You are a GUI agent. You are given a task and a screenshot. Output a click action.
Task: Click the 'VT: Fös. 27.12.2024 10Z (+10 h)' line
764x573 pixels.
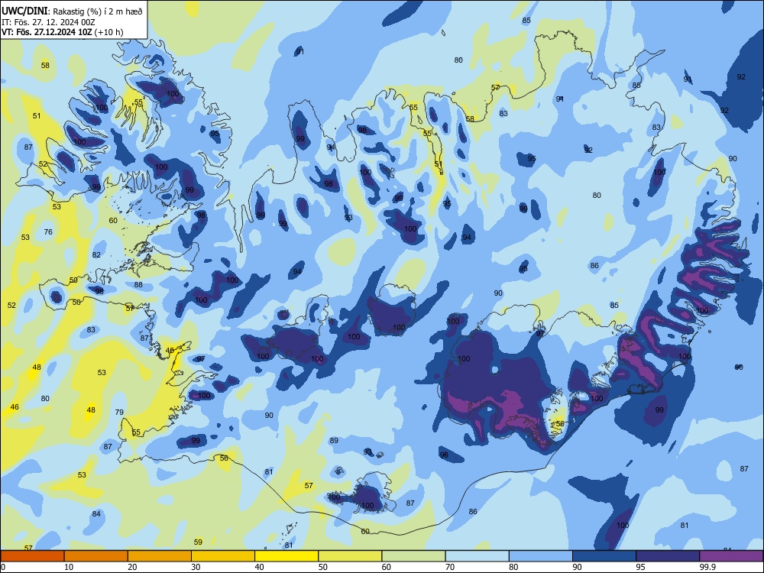[63, 32]
